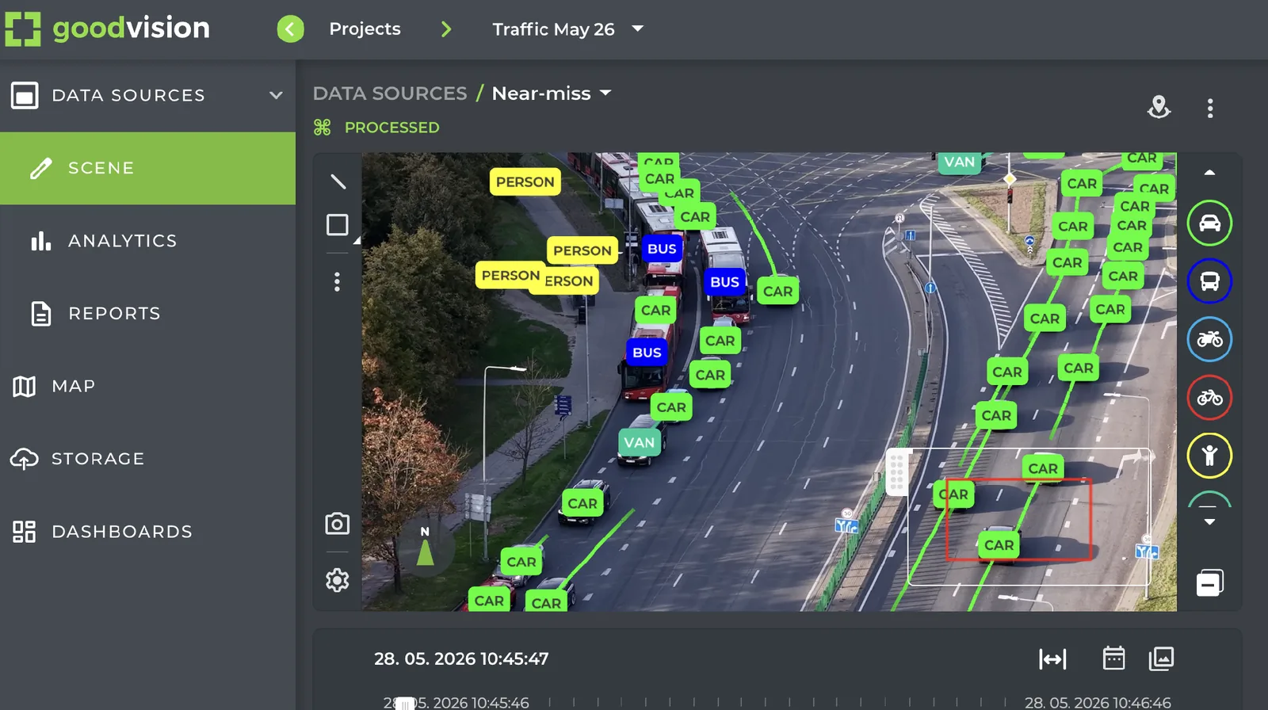
Task: Select the line drawing tool
Action: pos(338,181)
